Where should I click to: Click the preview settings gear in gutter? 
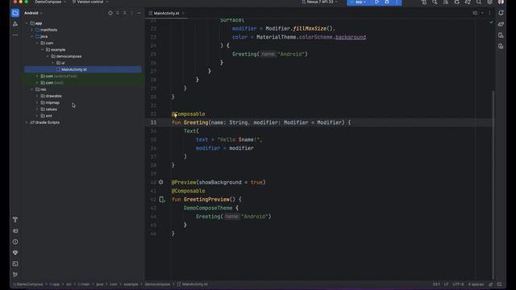tap(161, 182)
